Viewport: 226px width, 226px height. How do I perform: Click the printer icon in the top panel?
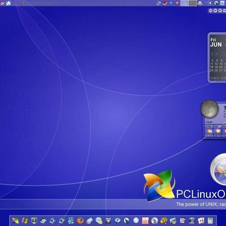coord(200,3)
